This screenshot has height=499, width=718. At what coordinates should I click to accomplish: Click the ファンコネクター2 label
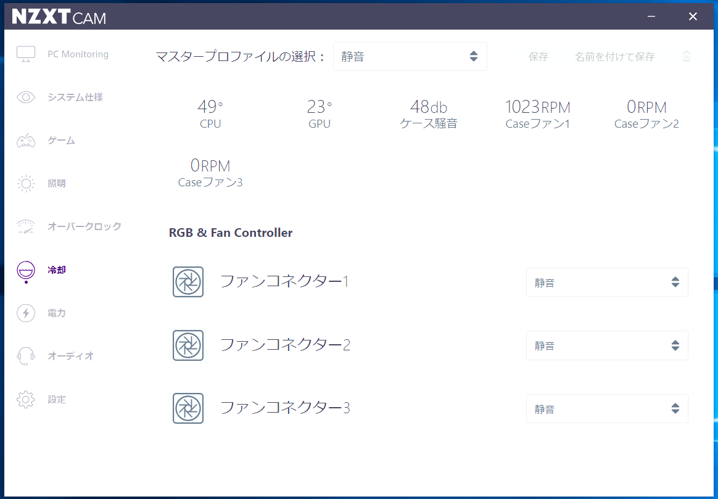tap(285, 344)
